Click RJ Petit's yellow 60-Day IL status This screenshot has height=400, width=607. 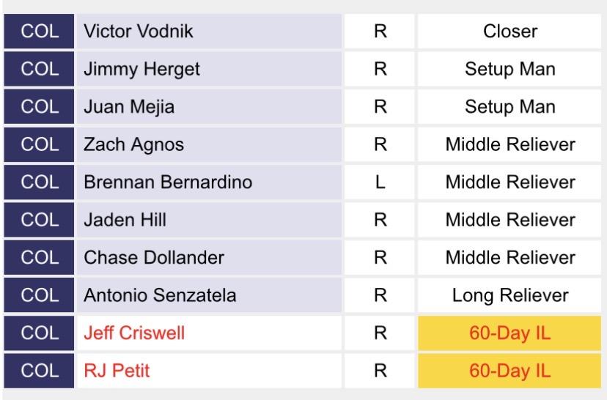[509, 371]
